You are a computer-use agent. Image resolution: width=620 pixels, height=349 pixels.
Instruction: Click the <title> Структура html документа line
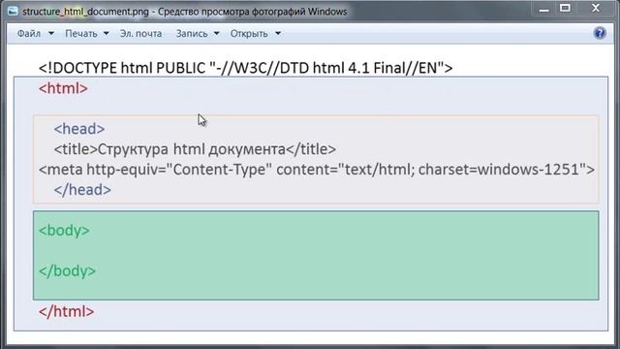195,149
